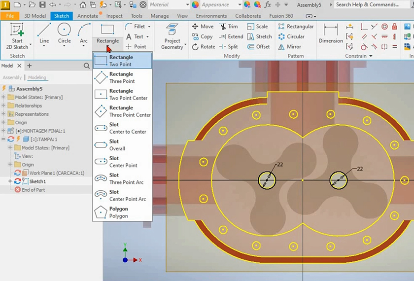Collapse the TAMPA:1 component node
414x281 pixels.
(x=3, y=140)
